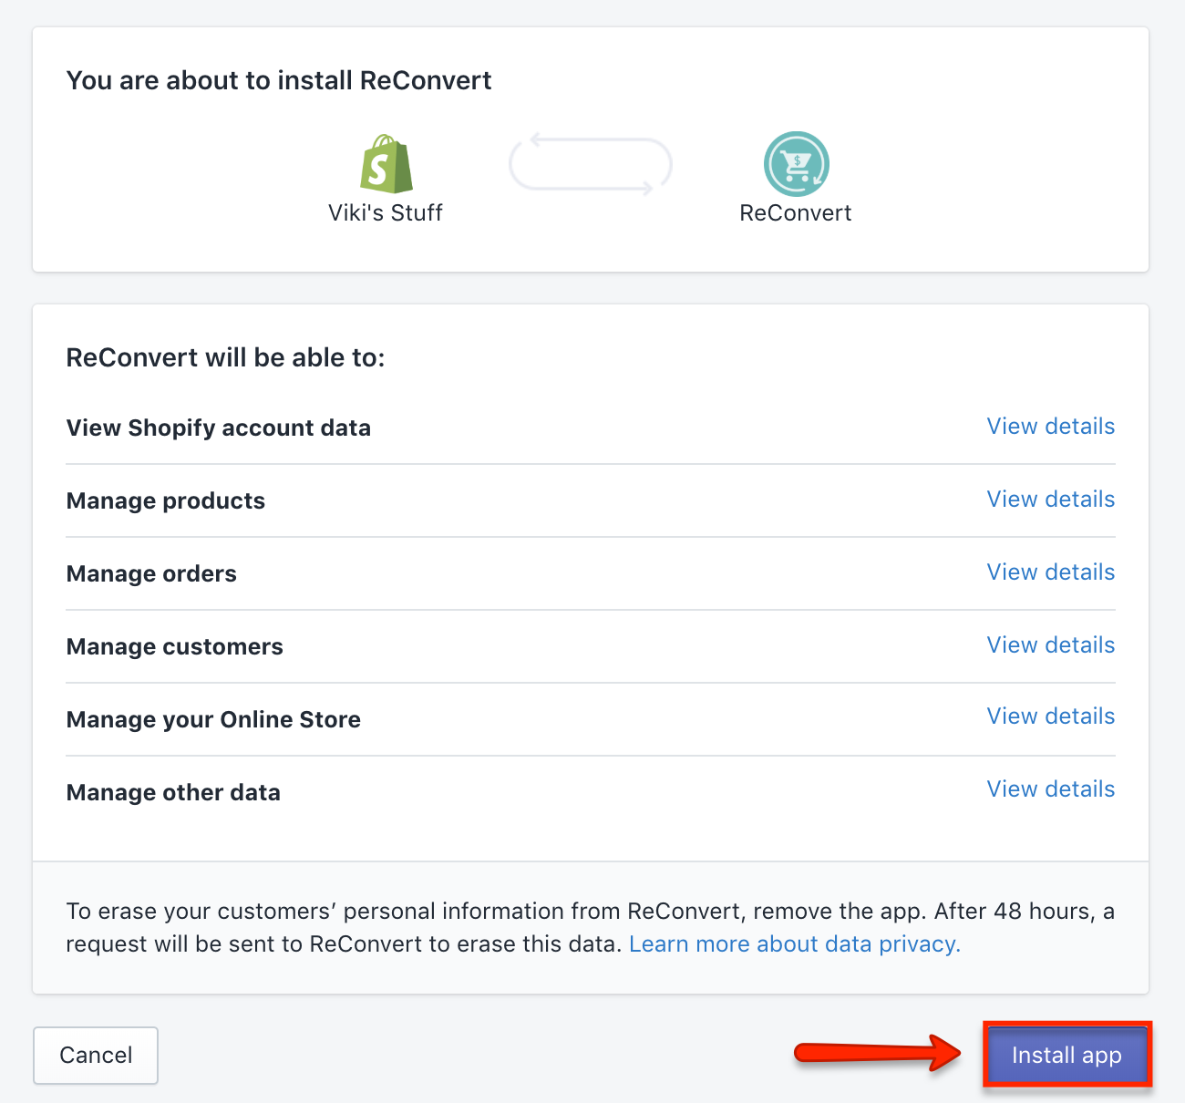This screenshot has width=1185, height=1103.
Task: View details for Manage orders
Action: pos(1051,572)
